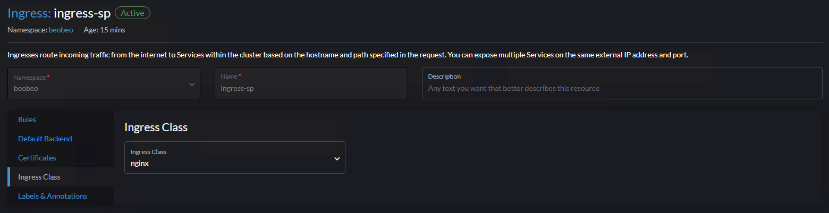
Task: Expand the Ingress Class nginx dropdown
Action: coord(234,158)
